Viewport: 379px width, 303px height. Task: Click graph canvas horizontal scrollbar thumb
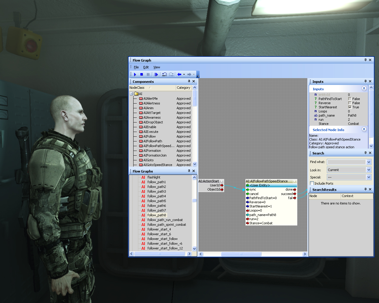[x=241, y=254]
